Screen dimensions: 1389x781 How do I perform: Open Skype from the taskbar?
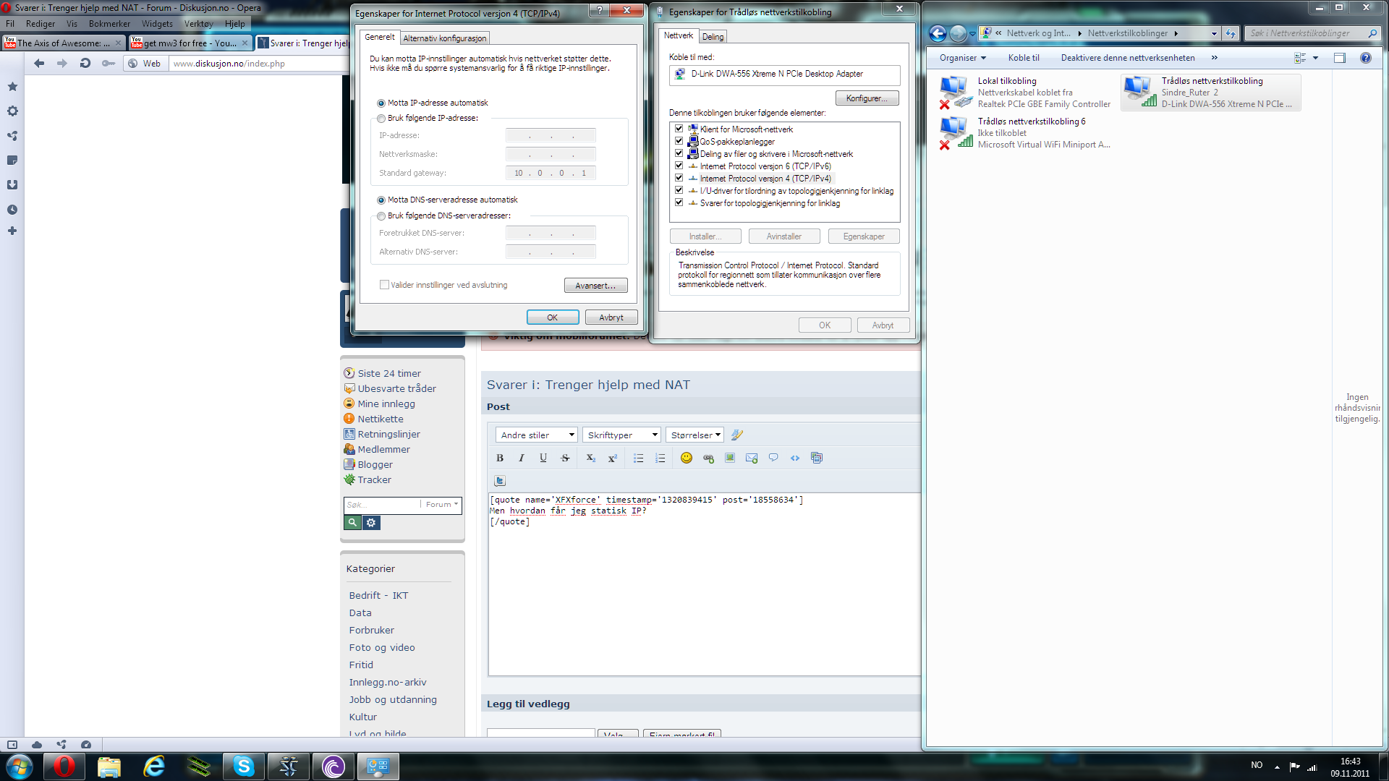tap(244, 766)
